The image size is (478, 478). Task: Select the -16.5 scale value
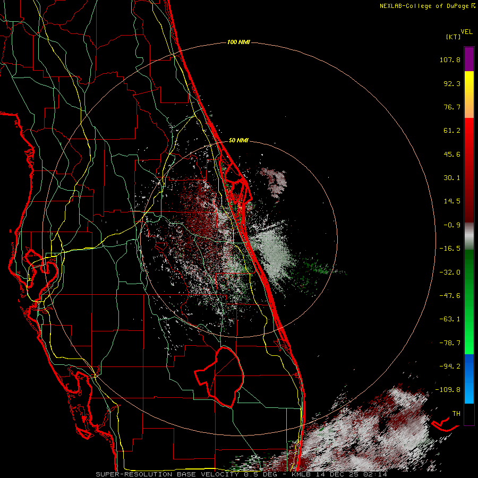point(450,249)
